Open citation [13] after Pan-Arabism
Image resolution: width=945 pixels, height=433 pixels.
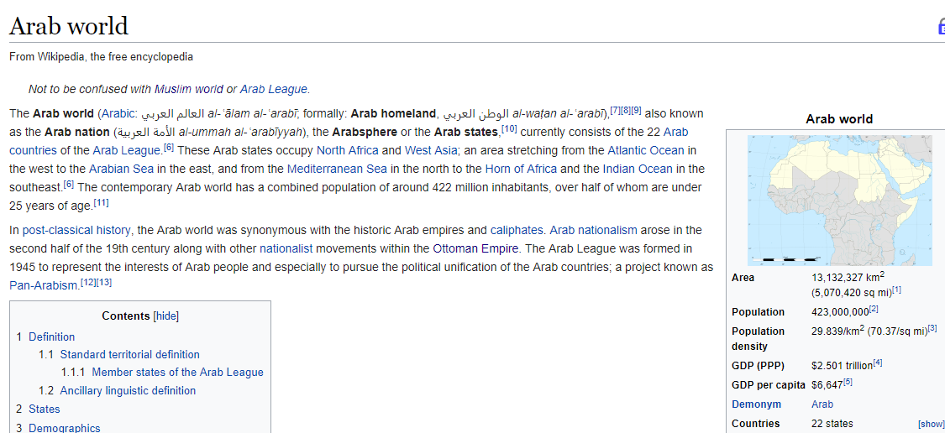103,283
